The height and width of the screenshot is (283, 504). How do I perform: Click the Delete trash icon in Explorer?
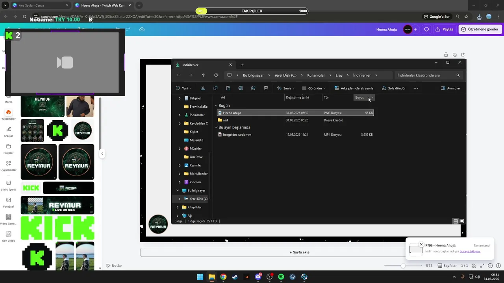point(266,88)
